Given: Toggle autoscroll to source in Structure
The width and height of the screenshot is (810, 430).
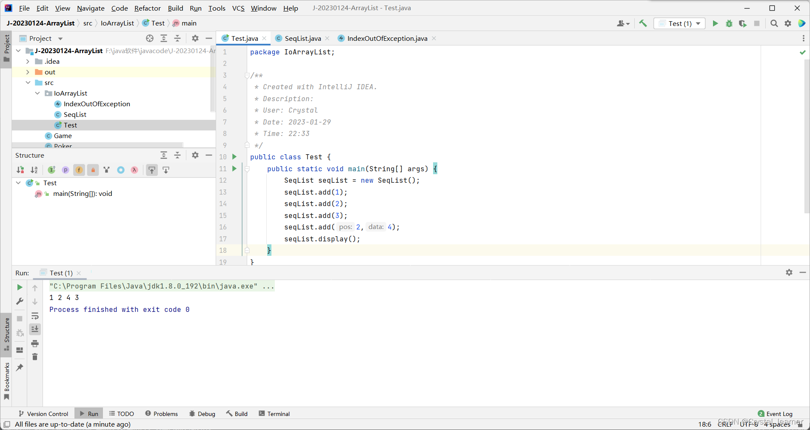Looking at the screenshot, I should 152,170.
